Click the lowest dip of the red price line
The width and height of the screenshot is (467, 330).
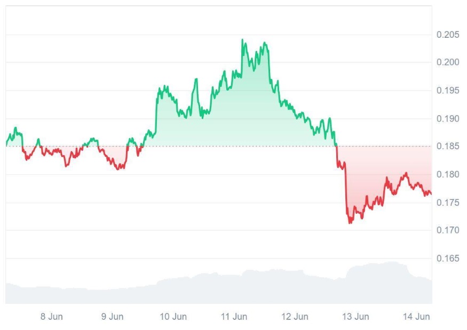(350, 223)
